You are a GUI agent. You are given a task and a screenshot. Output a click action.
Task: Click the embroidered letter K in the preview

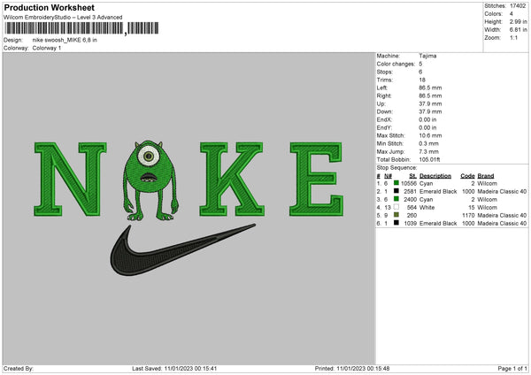(232, 179)
